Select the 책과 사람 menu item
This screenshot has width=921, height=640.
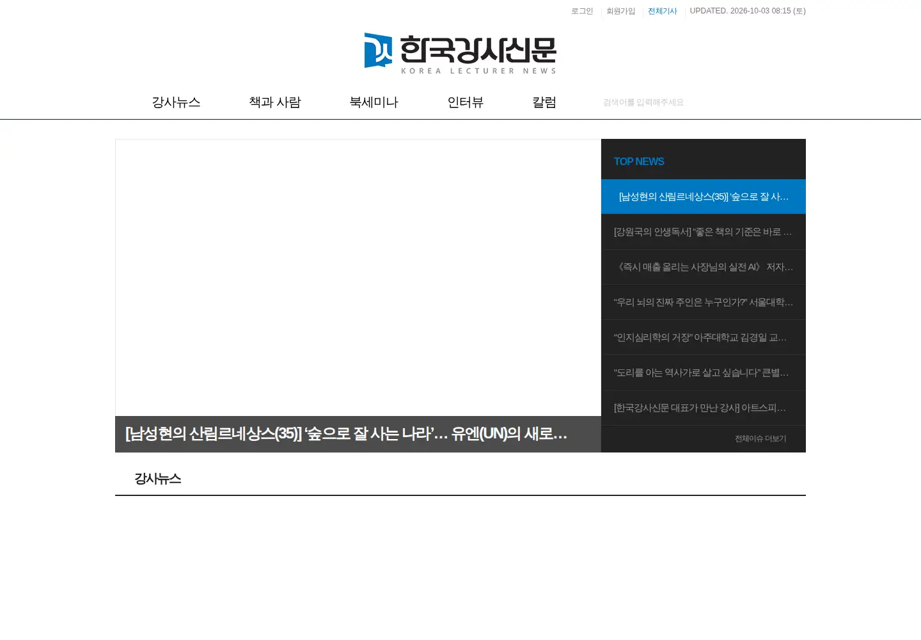[x=275, y=102]
